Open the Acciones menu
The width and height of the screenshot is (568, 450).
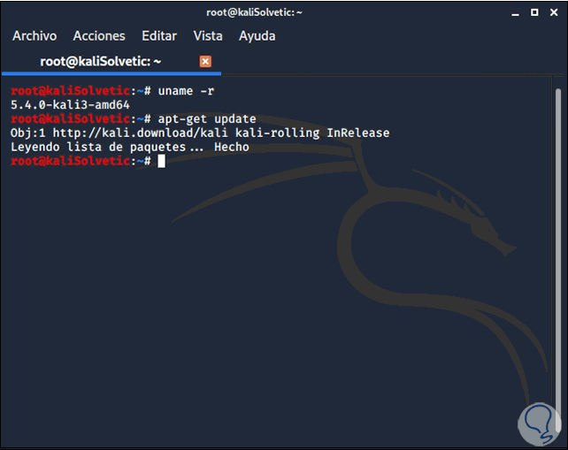coord(99,36)
